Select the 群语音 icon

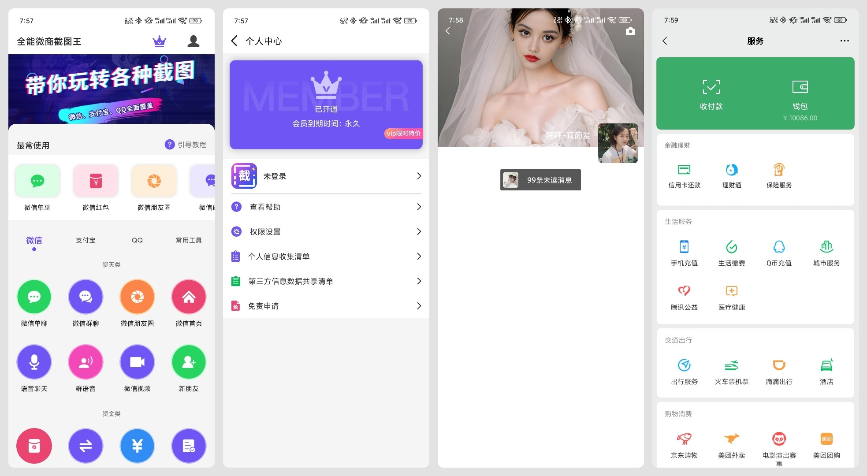[x=86, y=362]
